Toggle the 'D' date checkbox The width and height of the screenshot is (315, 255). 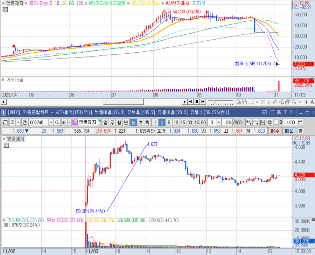(x=276, y=122)
